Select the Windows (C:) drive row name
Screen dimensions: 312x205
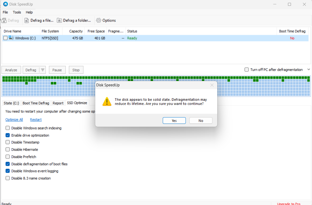(x=25, y=38)
